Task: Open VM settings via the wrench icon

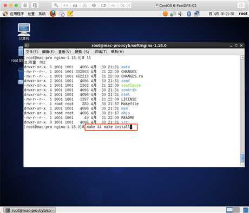Action: coord(56,5)
